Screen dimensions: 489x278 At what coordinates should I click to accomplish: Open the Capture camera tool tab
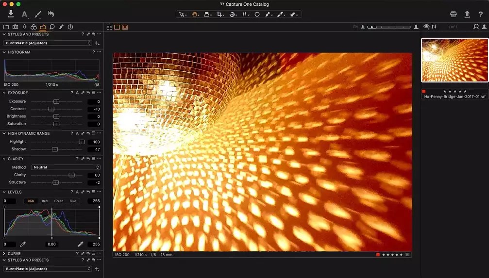coord(15,27)
